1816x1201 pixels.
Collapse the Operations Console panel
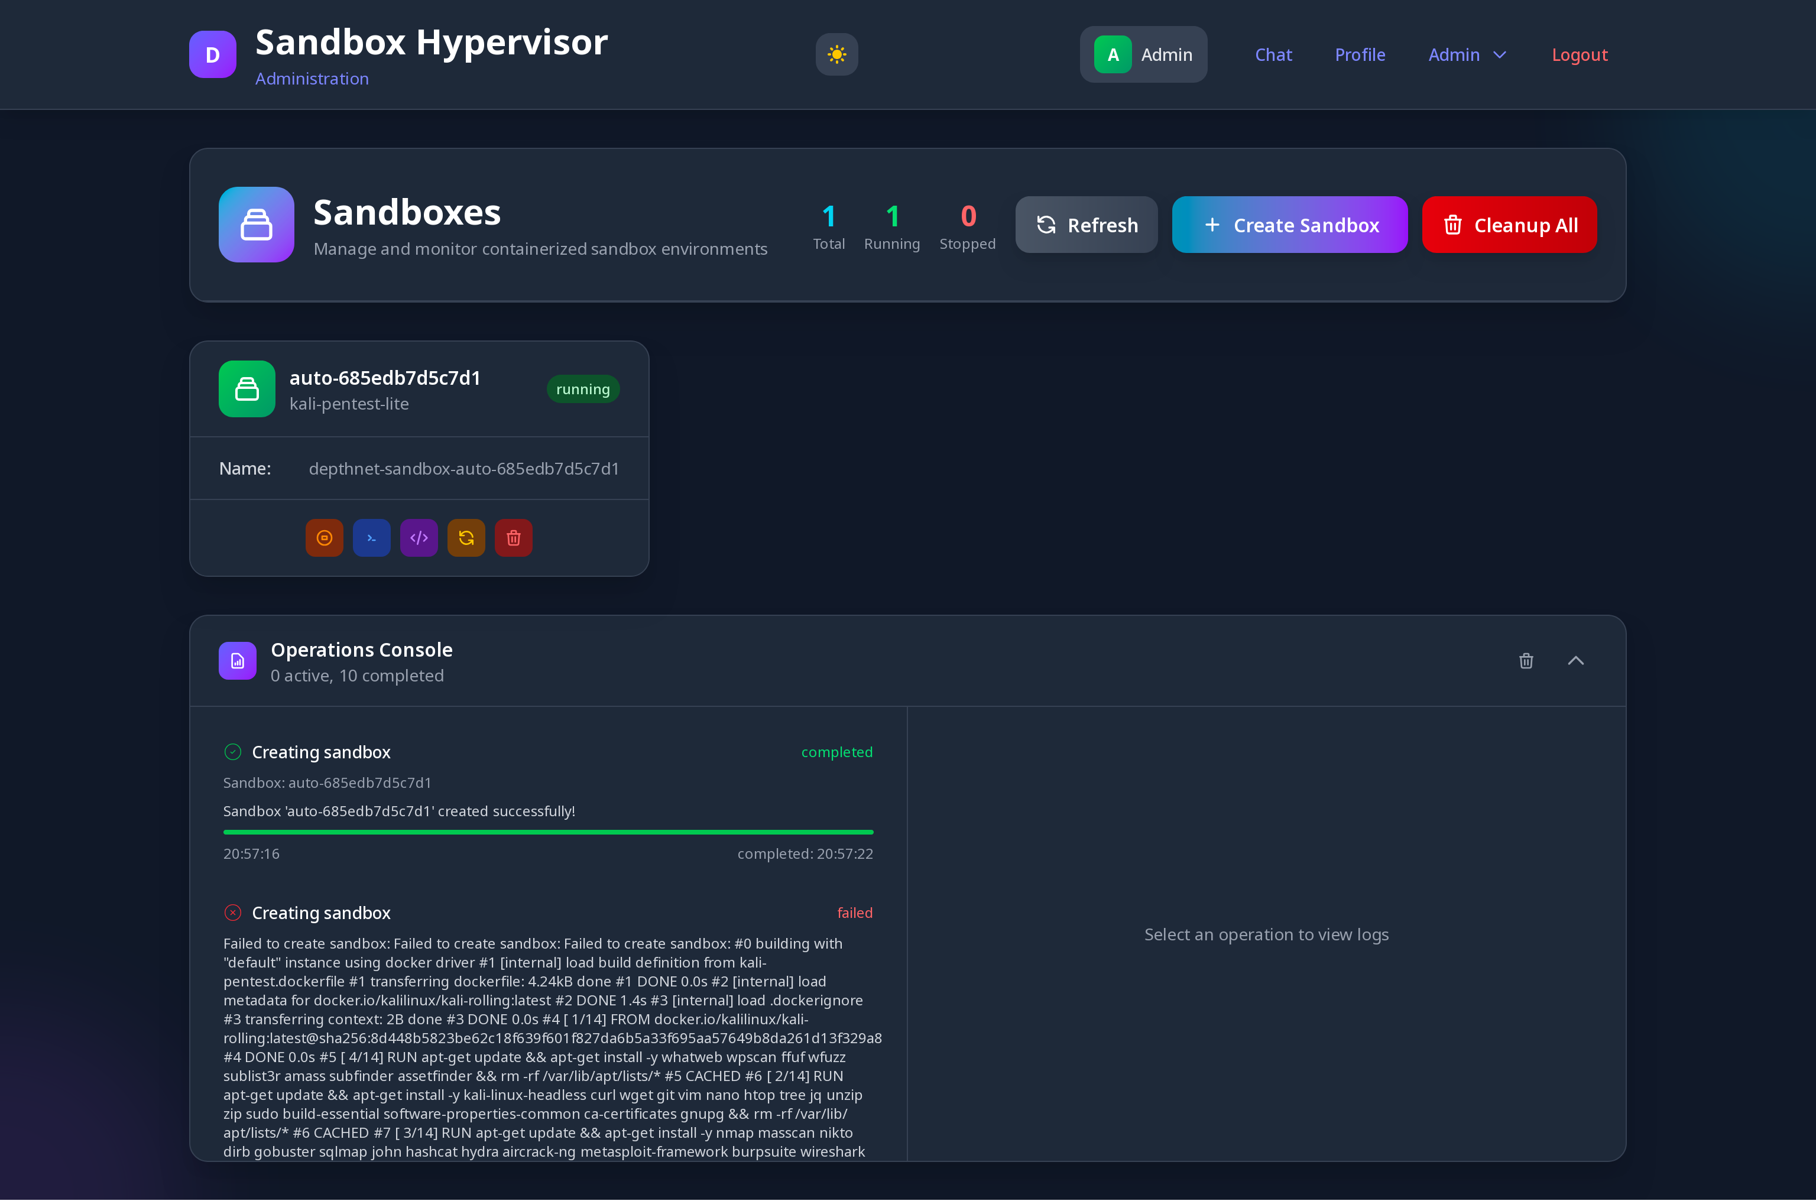(1575, 660)
